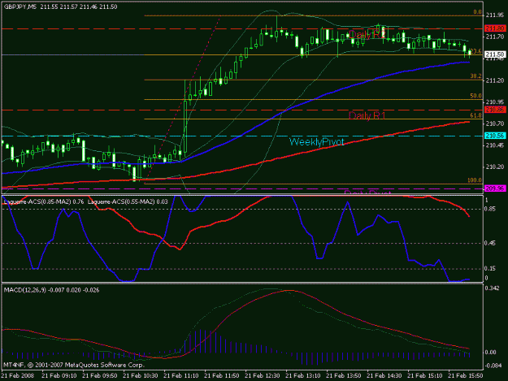Select the white 211.50 current price label
This screenshot has width=508, height=381.
coord(495,54)
